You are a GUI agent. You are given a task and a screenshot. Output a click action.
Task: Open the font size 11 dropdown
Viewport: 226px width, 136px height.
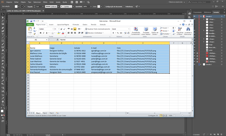(x=59, y=29)
